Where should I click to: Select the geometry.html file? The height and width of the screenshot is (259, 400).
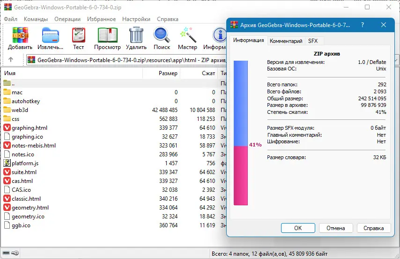[x=30, y=208]
